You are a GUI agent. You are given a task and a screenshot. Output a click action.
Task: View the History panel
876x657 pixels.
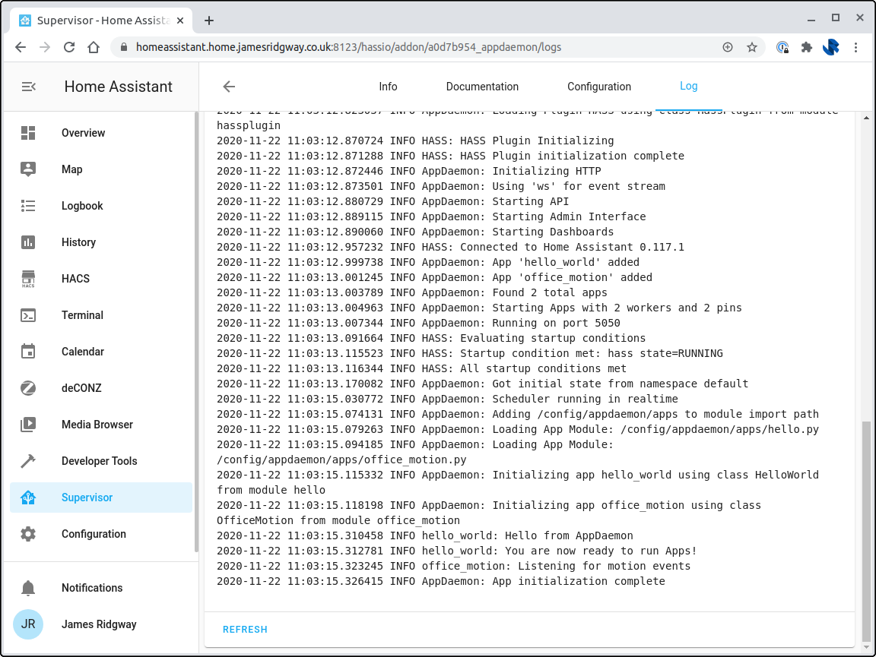78,242
